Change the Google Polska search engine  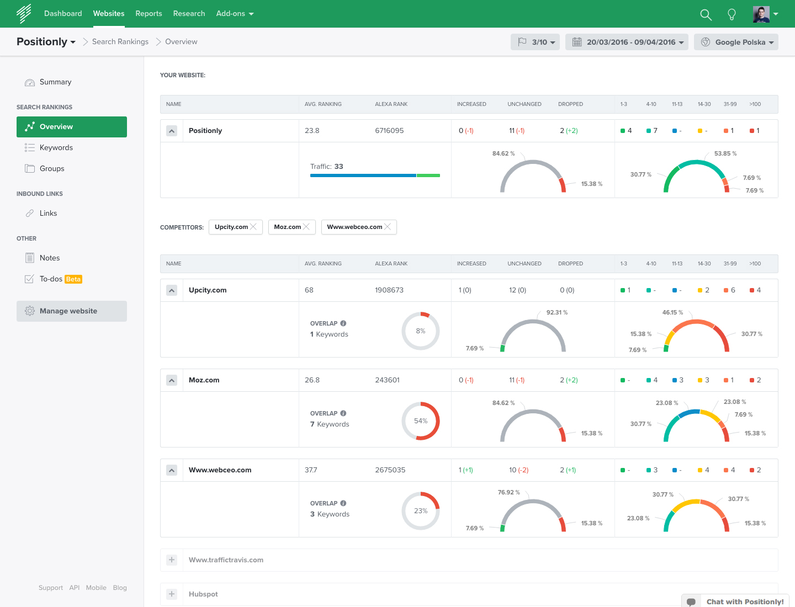pyautogui.click(x=736, y=42)
